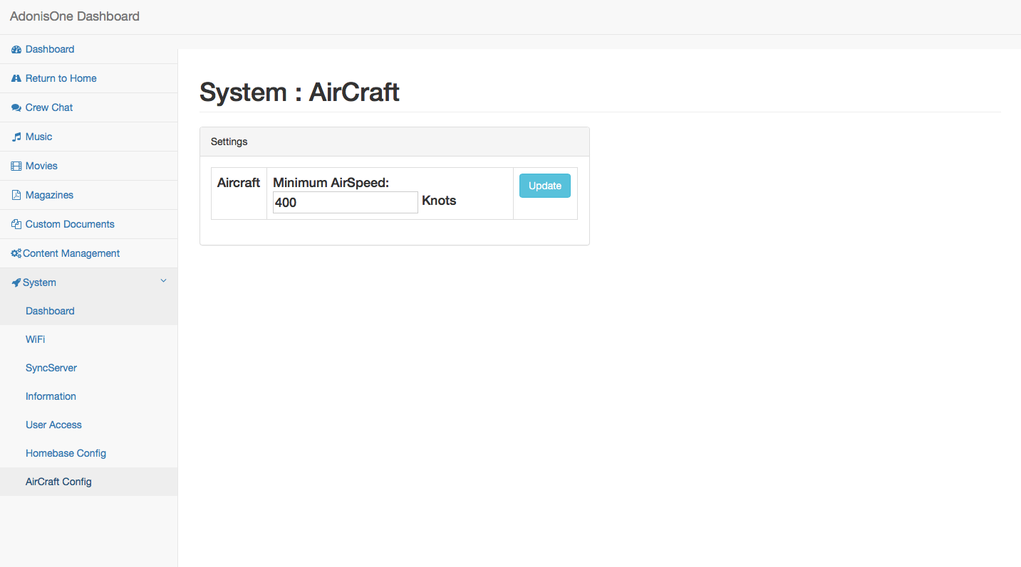The height and width of the screenshot is (567, 1021).
Task: Click the Music note icon
Action: (x=16, y=137)
